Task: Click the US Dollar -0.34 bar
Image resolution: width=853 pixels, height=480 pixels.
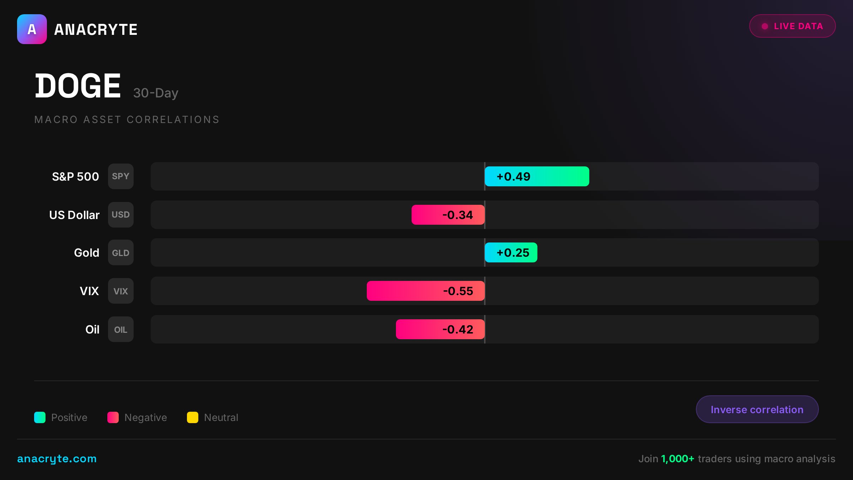Action: pyautogui.click(x=448, y=215)
